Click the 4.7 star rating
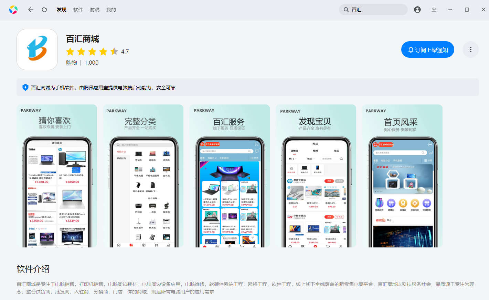Screen dimensions: 489x300 (97, 52)
